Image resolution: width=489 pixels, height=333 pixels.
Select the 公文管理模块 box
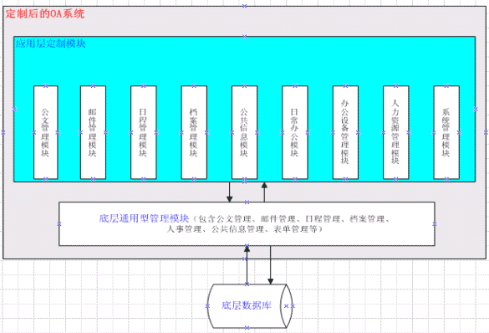[45, 132]
